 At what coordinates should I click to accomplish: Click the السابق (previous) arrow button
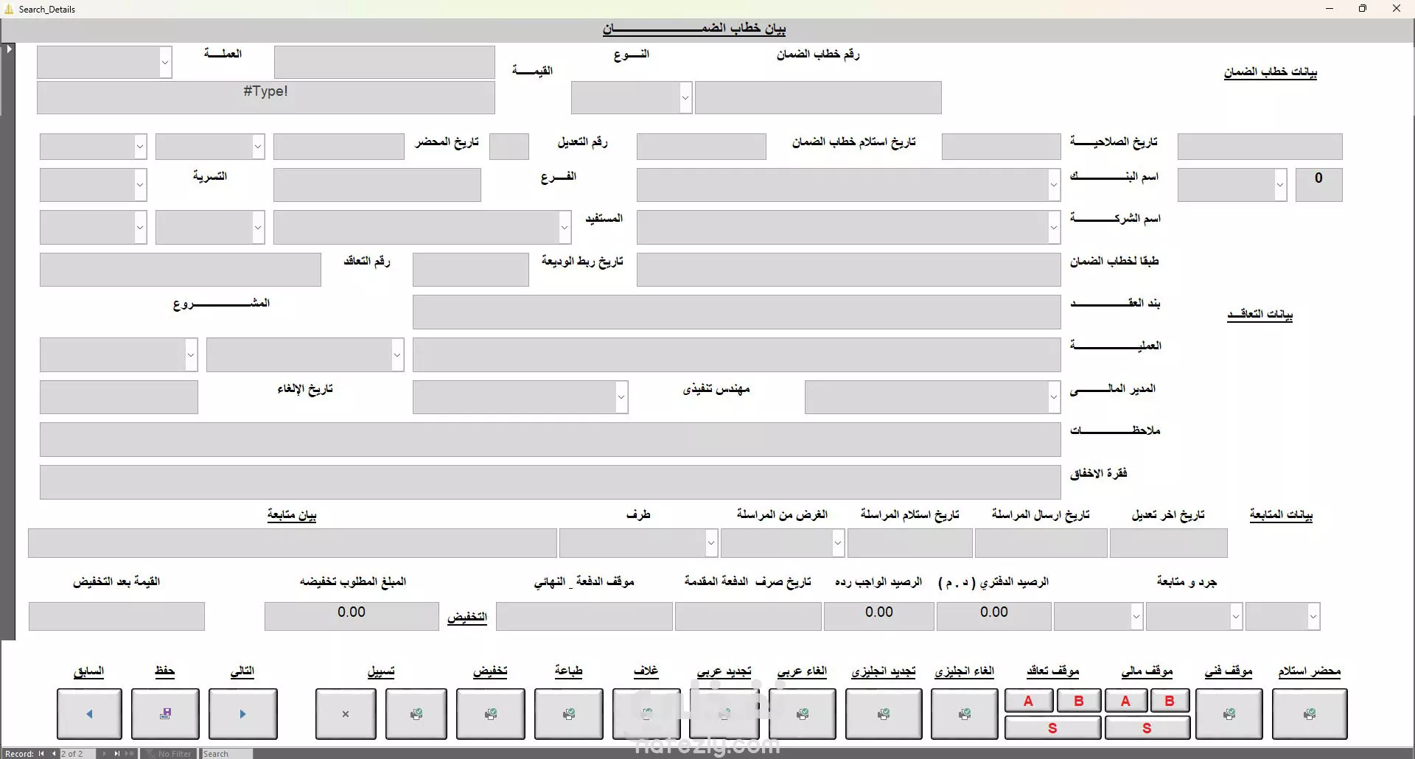pos(89,713)
